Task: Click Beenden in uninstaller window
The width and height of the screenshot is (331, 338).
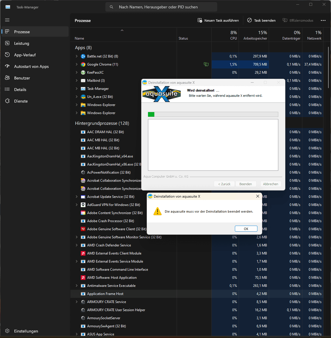Action: [246, 184]
